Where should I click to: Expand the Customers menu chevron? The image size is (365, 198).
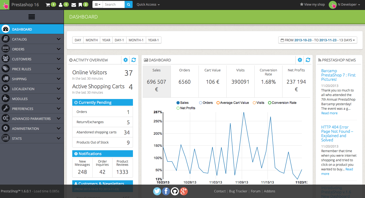coord(59,59)
